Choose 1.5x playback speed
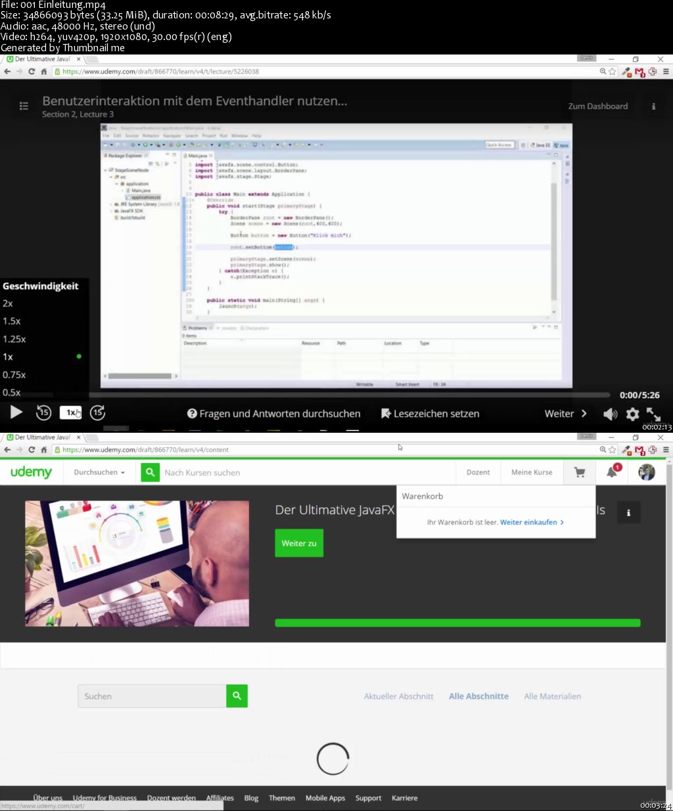The image size is (673, 811). tap(12, 321)
